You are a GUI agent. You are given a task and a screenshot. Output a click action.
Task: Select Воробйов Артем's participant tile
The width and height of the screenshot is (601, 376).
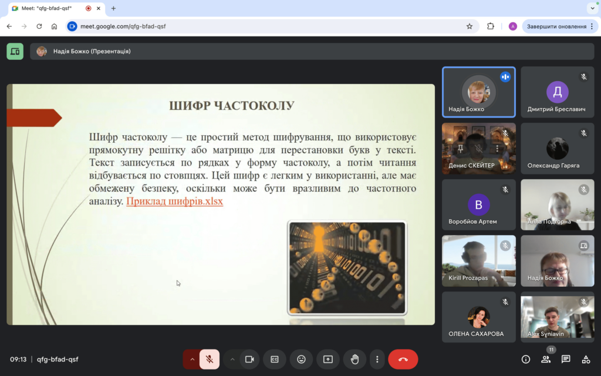tap(479, 204)
